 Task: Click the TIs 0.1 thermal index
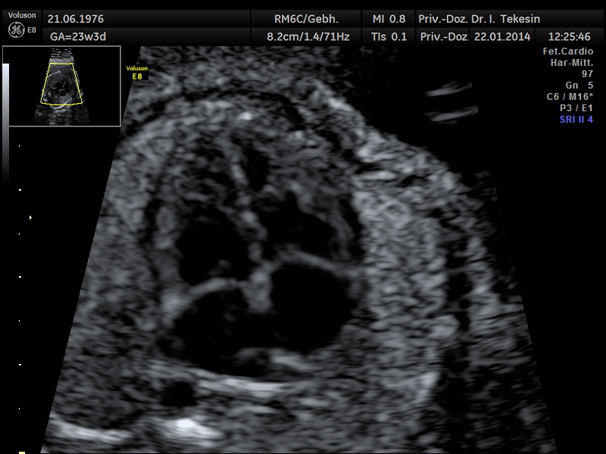click(x=389, y=36)
